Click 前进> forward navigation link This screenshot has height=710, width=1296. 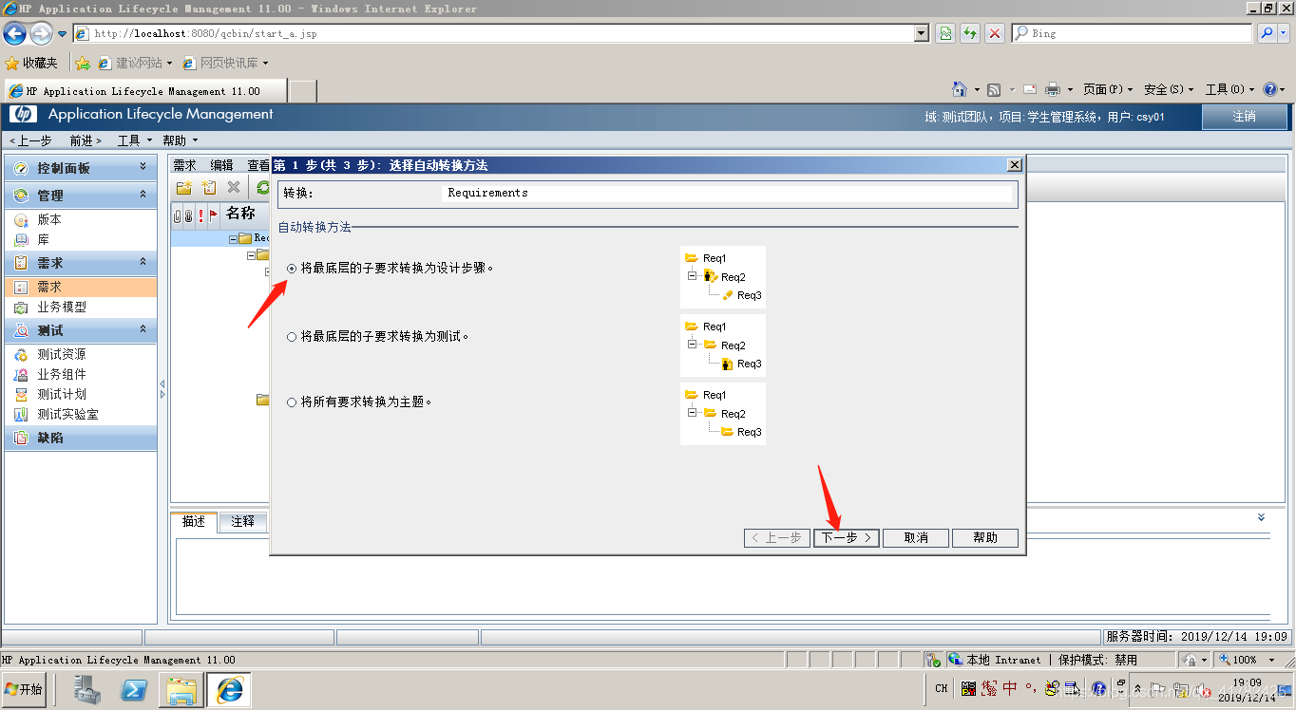pyautogui.click(x=86, y=140)
